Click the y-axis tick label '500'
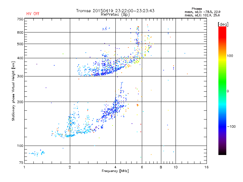The width and height of the screenshot is (243, 182). point(20,44)
